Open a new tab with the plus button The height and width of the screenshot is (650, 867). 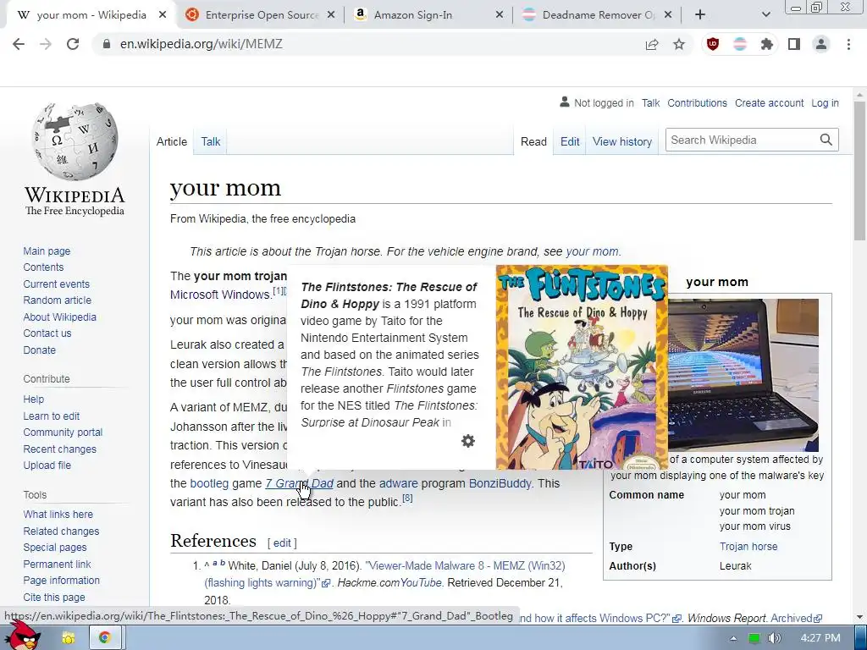pos(700,15)
